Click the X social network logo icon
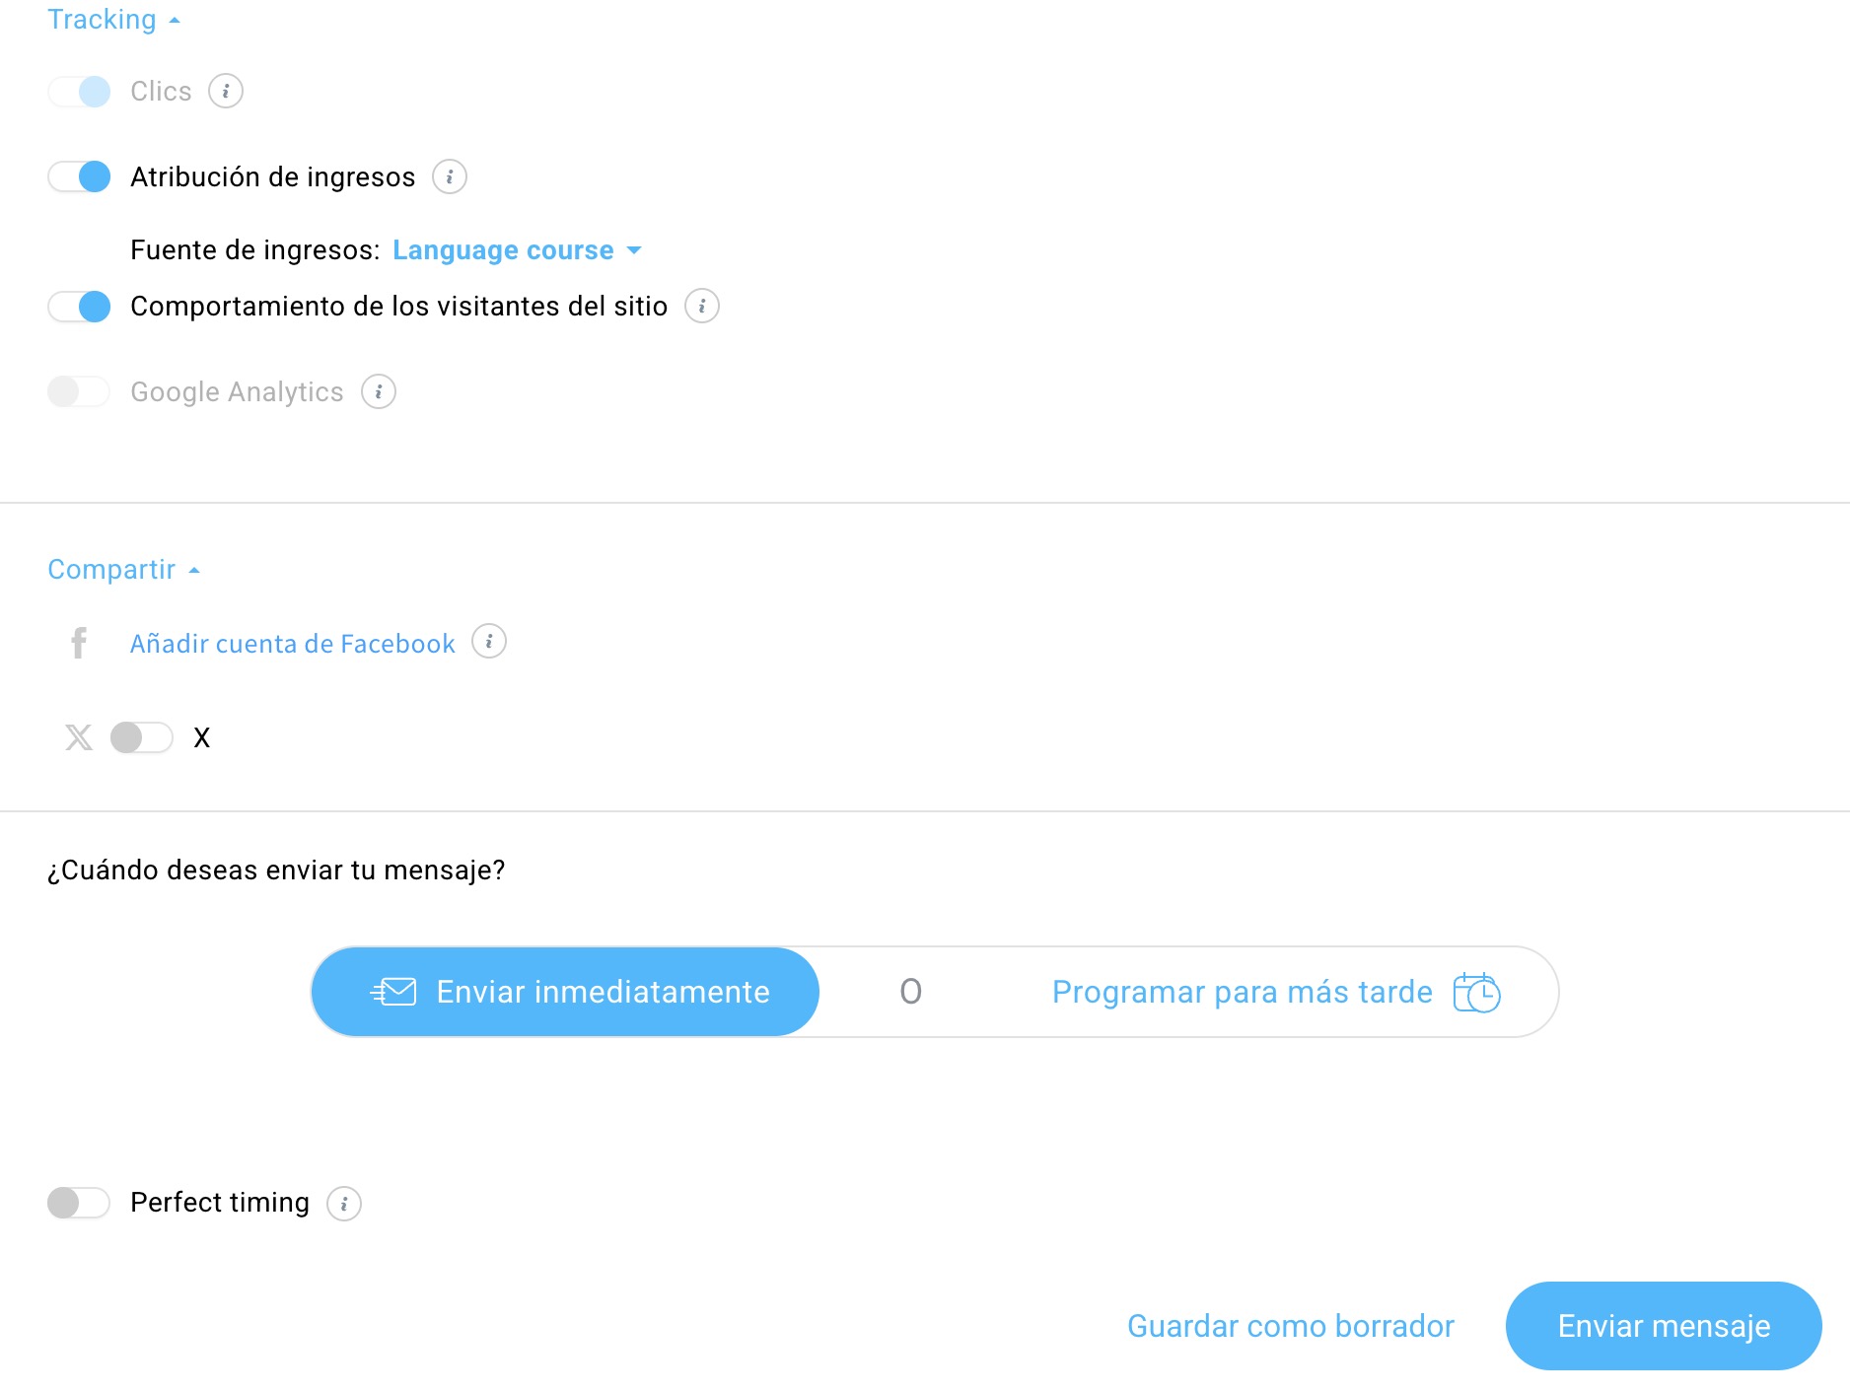Viewport: 1850px width, 1392px height. tap(79, 737)
